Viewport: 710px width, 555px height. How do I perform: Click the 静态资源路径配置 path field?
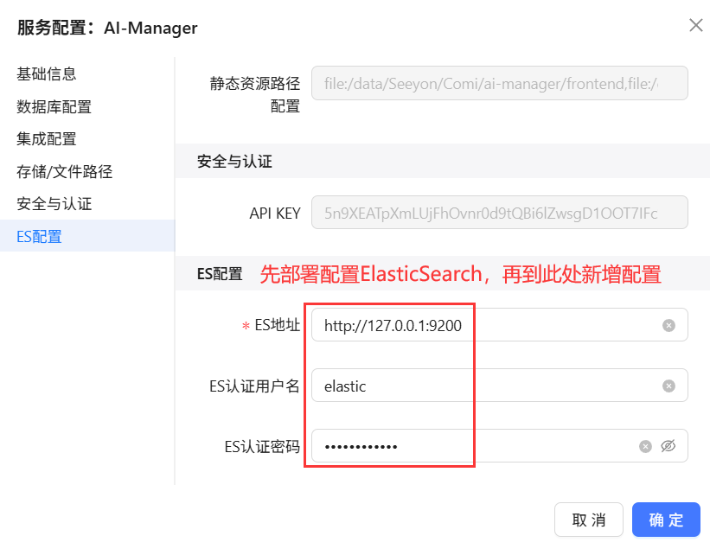pos(500,83)
